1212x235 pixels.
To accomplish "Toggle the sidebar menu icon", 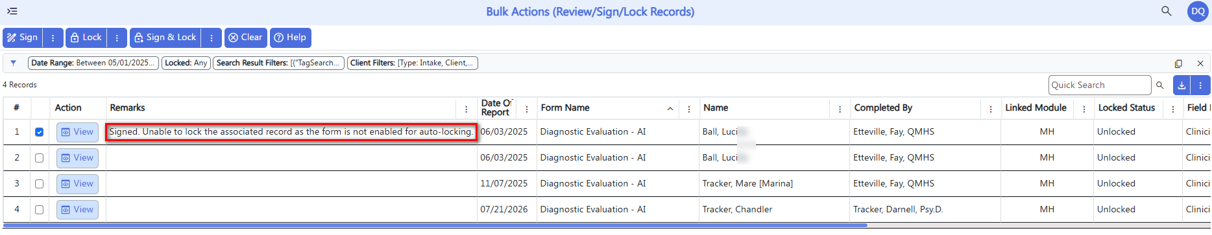I will (12, 12).
